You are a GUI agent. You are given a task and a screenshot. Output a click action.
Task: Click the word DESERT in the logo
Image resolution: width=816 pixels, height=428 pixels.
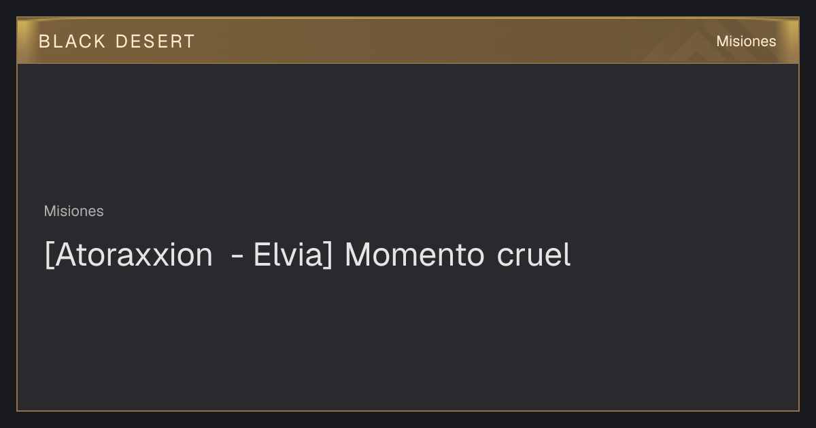[x=155, y=41]
